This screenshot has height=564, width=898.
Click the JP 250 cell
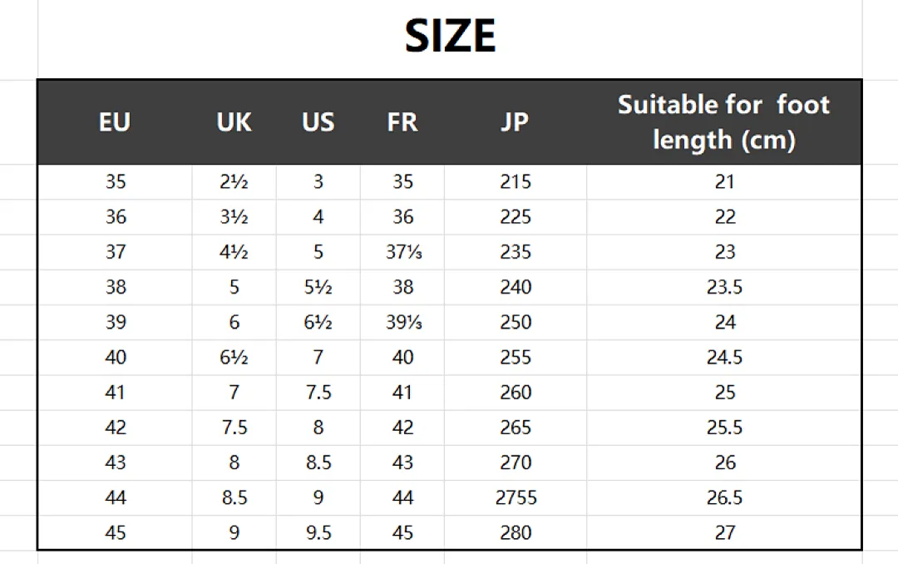point(516,322)
